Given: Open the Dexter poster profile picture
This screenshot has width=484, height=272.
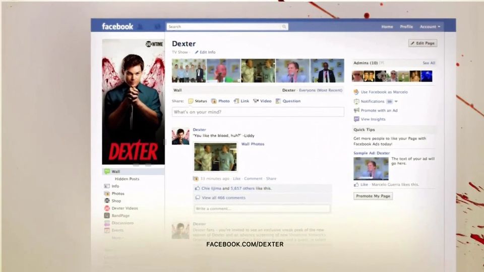Looking at the screenshot, I should [133, 102].
